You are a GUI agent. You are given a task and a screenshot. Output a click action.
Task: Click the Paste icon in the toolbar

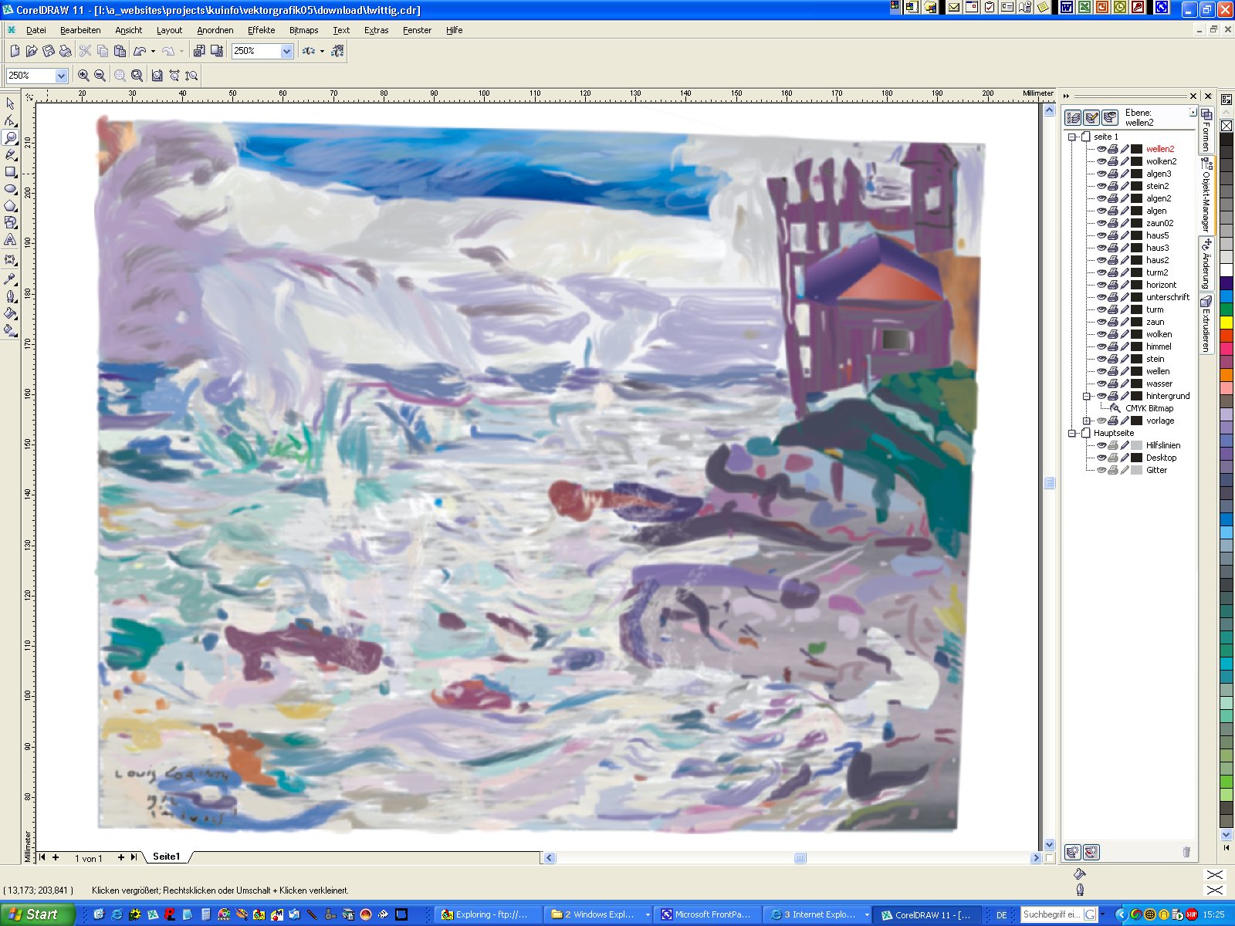pos(120,51)
